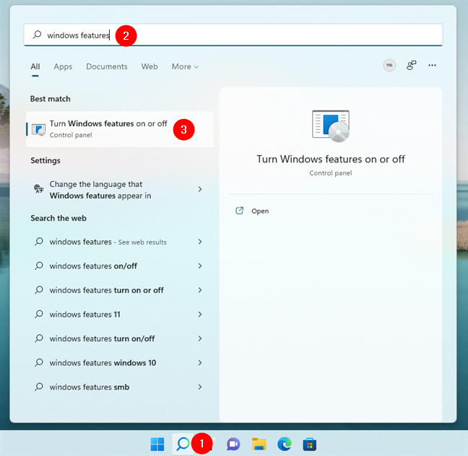The image size is (468, 456).
Task: Click into the search input field
Action: pyautogui.click(x=233, y=35)
